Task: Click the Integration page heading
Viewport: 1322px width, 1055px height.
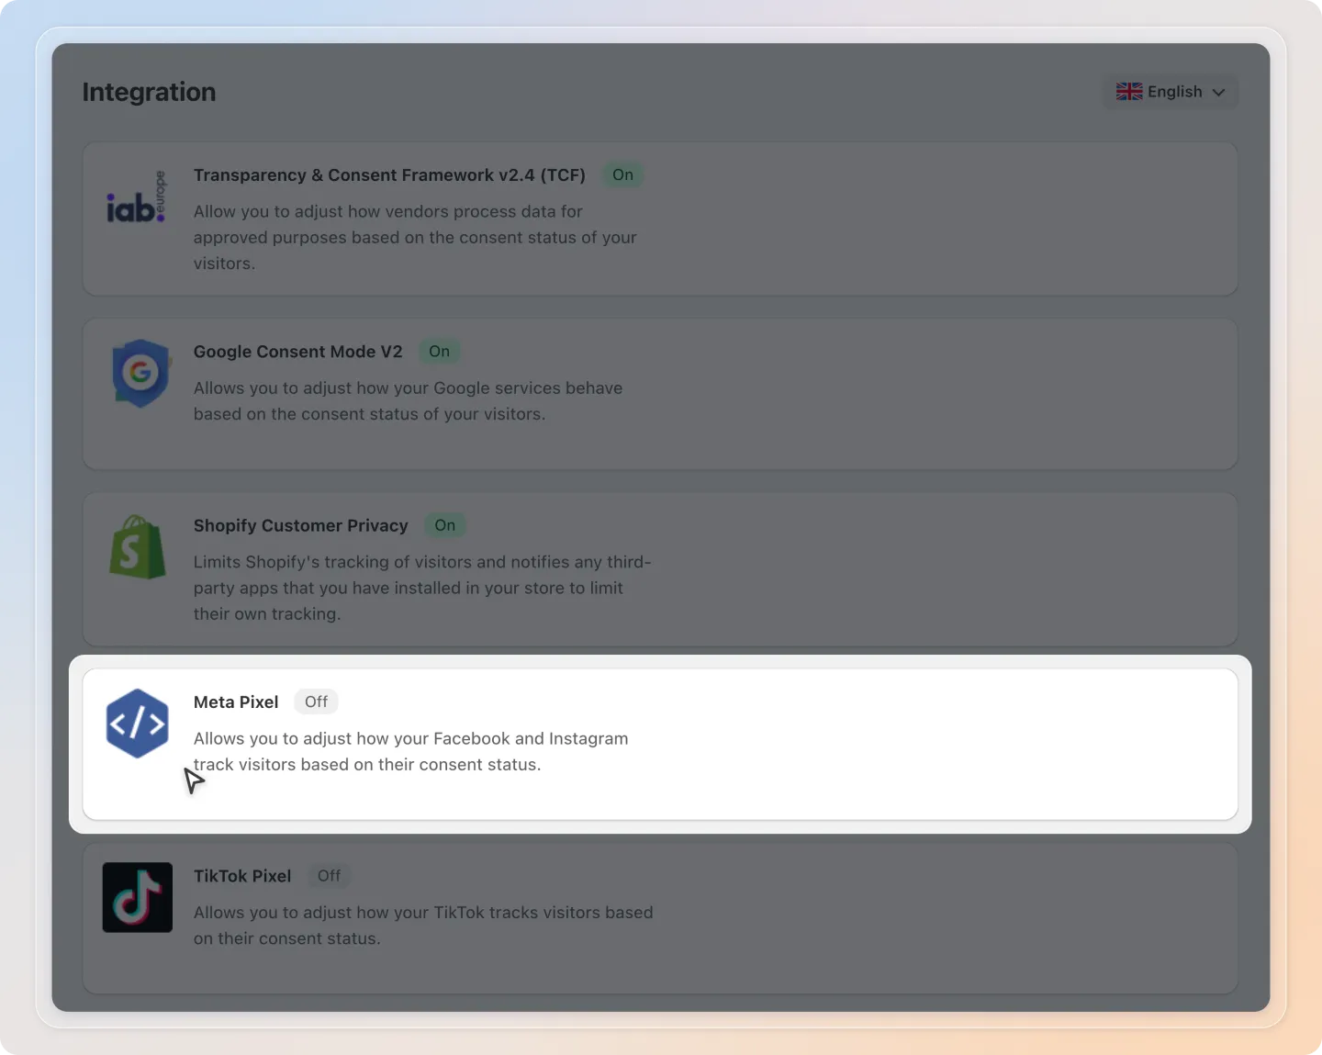Action: click(x=150, y=92)
